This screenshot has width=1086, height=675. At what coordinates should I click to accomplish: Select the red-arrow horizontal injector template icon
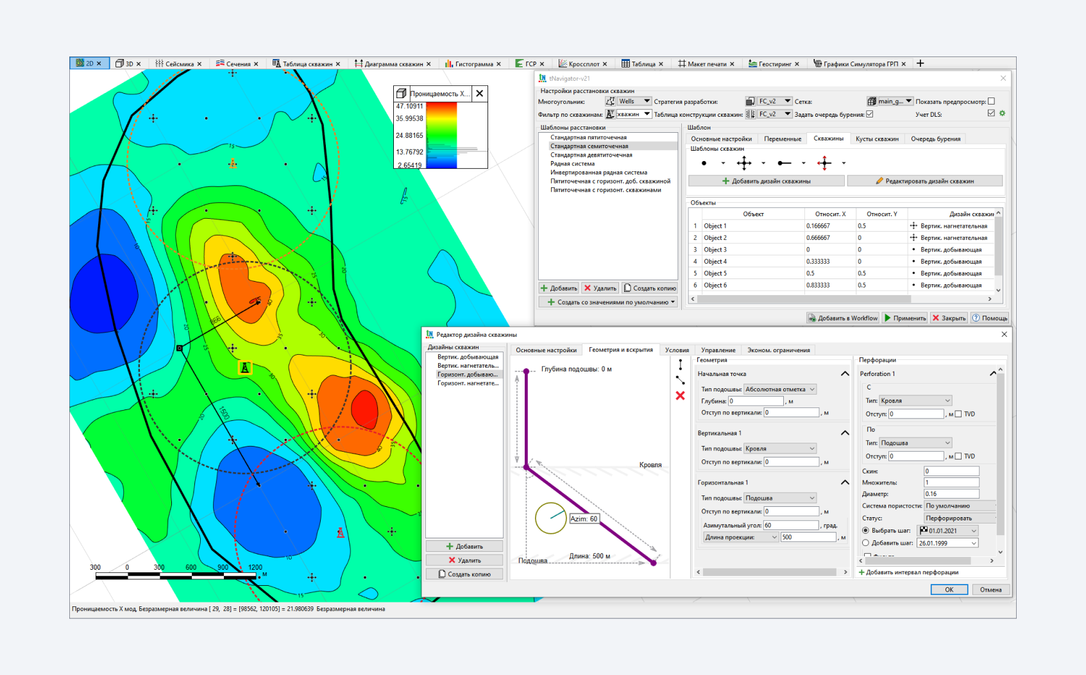coord(824,163)
